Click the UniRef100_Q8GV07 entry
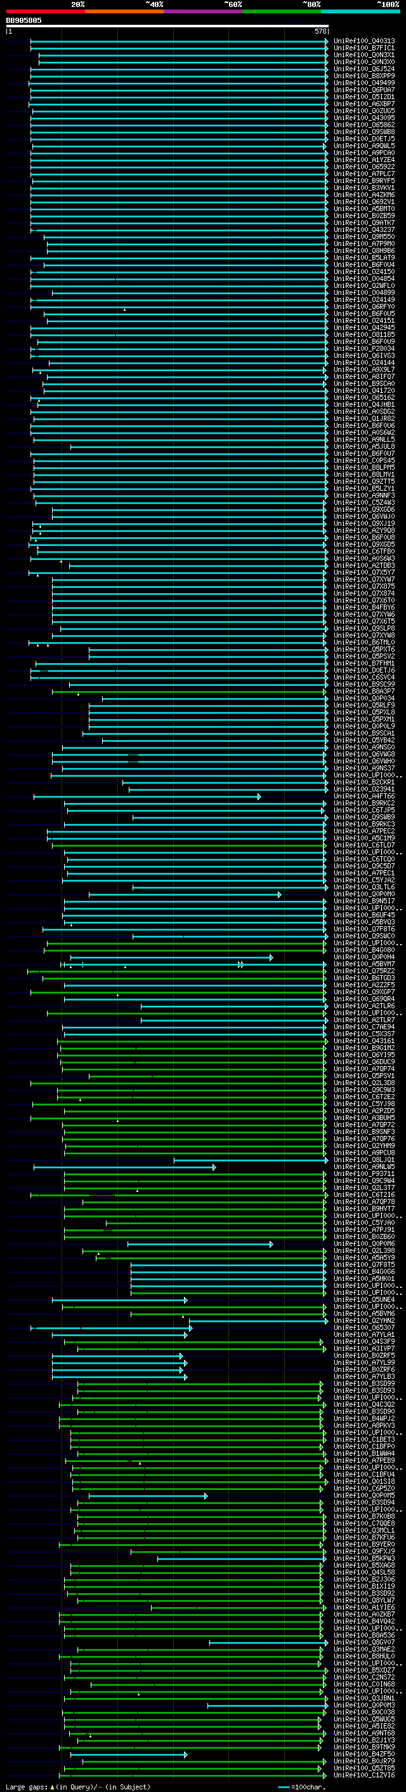The image size is (406, 1792). click(x=364, y=1643)
